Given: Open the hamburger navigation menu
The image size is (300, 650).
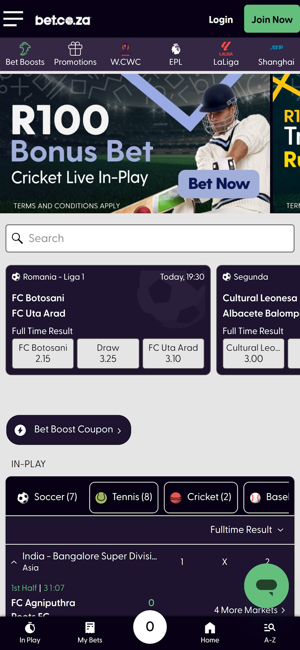Looking at the screenshot, I should [x=13, y=18].
